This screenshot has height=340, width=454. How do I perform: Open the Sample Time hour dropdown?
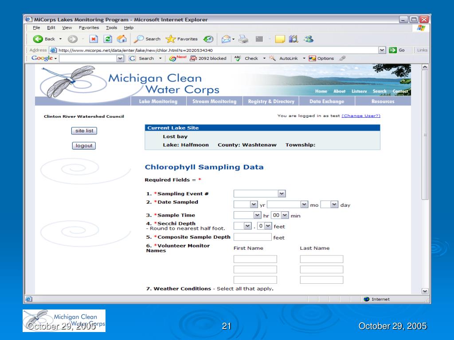click(257, 215)
